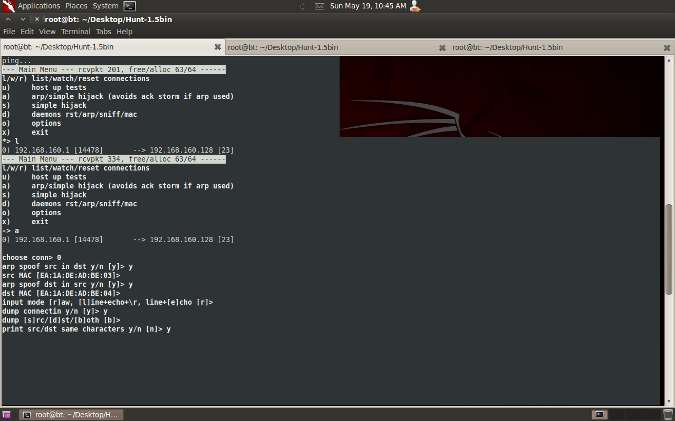The image size is (675, 421).
Task: Open the Help menu
Action: 124,32
